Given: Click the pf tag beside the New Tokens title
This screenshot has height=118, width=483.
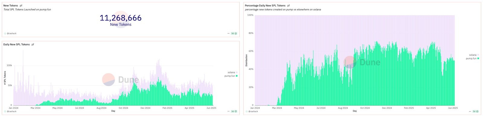Looking at the screenshot, I should (21, 5).
